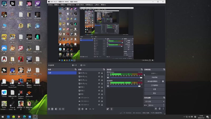Screen dimensions: 211x119
Task: Move the scene down with the arrow icon
Action: [x=63, y=109]
